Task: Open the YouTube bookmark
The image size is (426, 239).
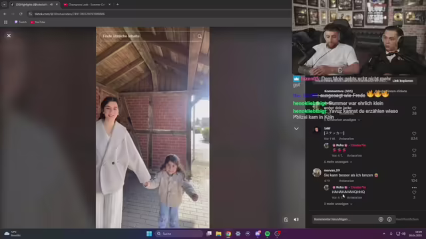Action: (x=38, y=22)
